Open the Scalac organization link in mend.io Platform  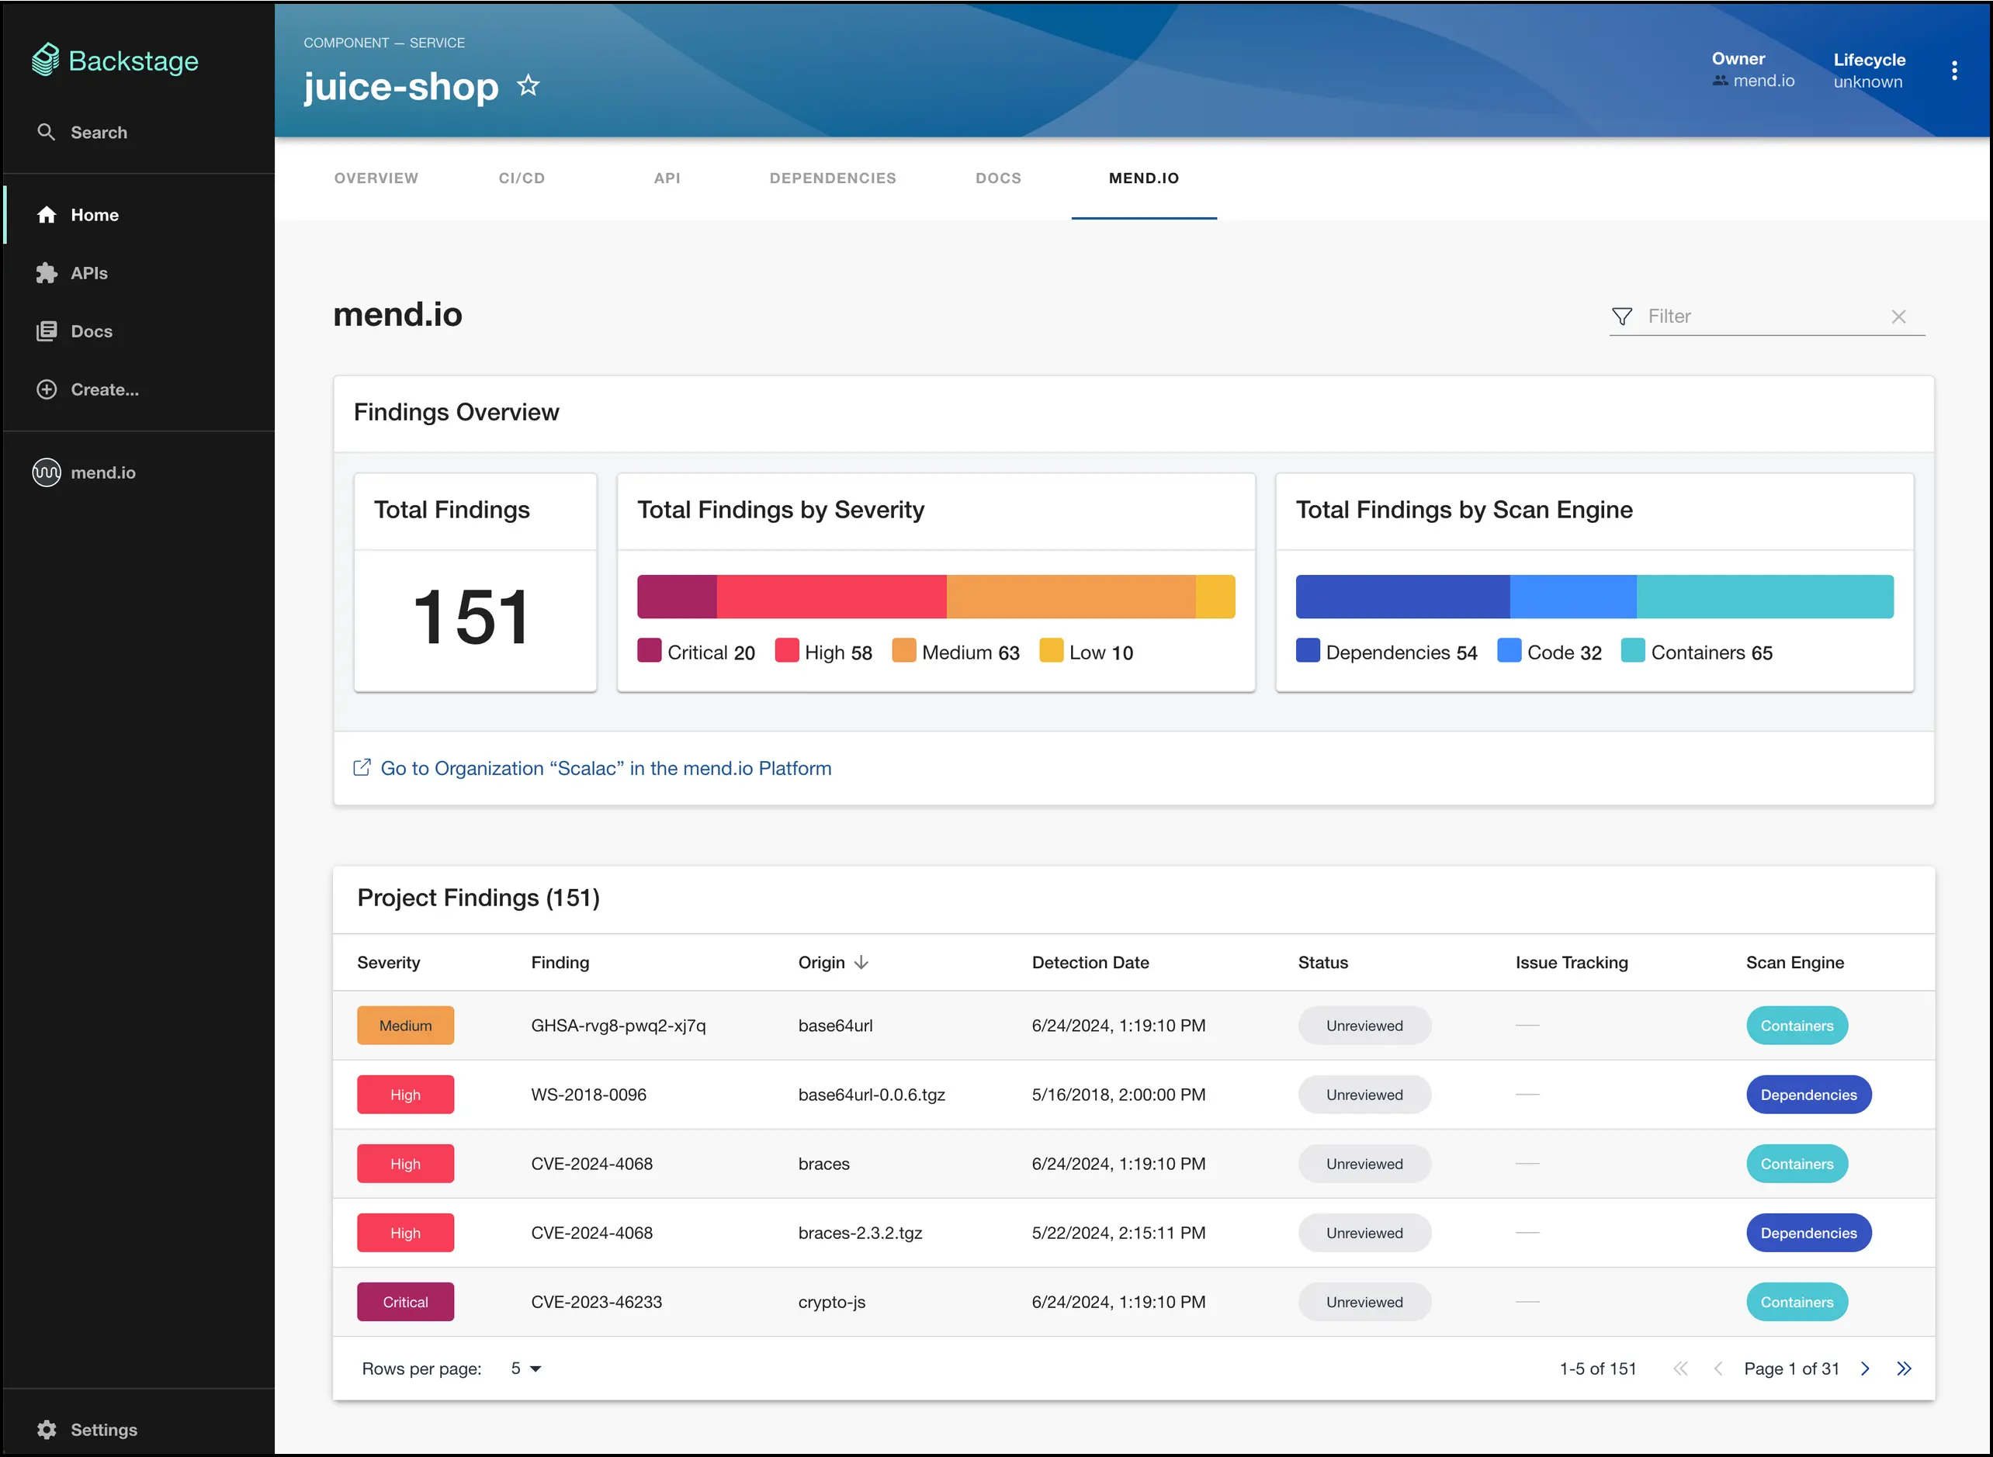pyautogui.click(x=605, y=768)
